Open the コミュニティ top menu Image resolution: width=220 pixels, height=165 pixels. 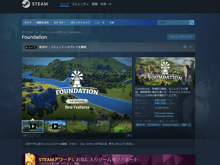pyautogui.click(x=80, y=4)
